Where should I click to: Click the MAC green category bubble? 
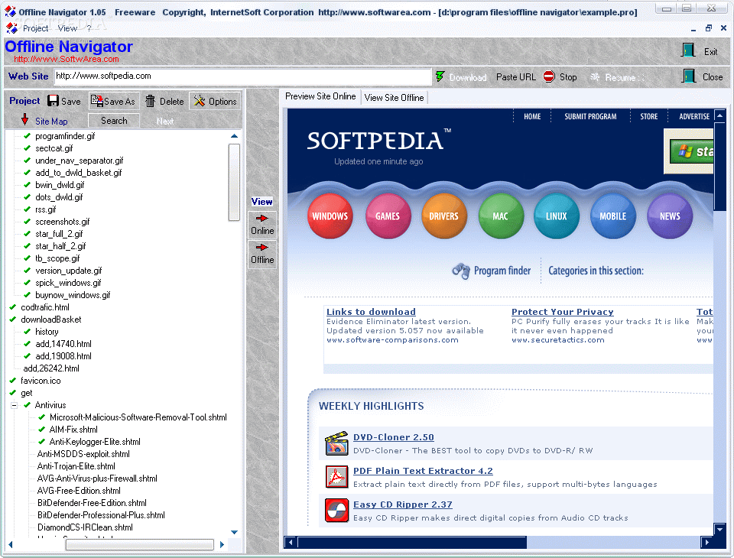point(500,216)
